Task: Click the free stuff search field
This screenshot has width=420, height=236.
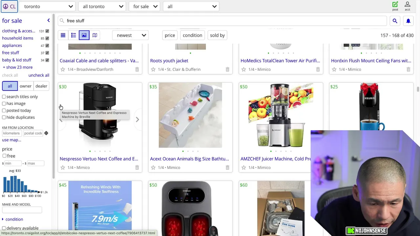Action: tap(222, 21)
